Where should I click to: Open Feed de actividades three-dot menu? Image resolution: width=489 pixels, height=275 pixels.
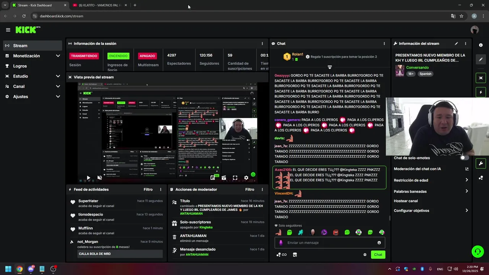160,189
